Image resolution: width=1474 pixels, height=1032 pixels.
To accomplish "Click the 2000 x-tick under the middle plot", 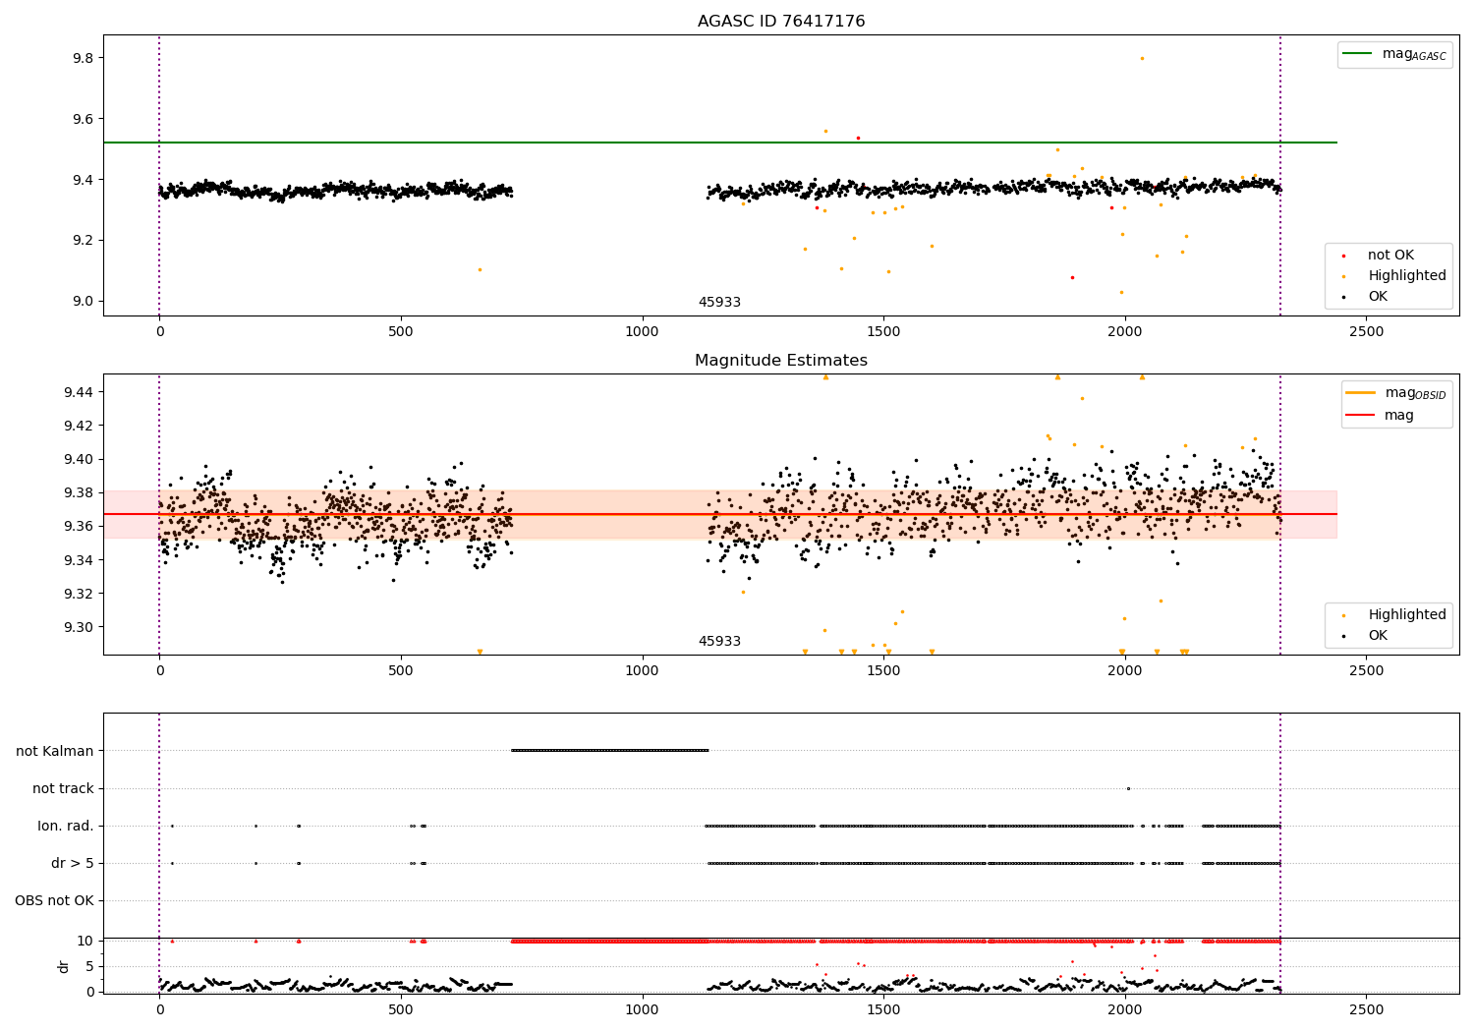I will (1124, 671).
